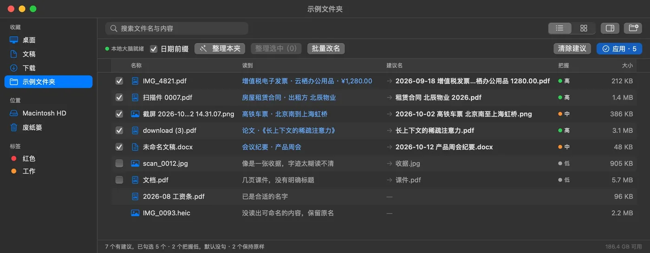Image resolution: width=650 pixels, height=253 pixels.
Task: Open 示例文件夹 in the sidebar
Action: point(48,82)
